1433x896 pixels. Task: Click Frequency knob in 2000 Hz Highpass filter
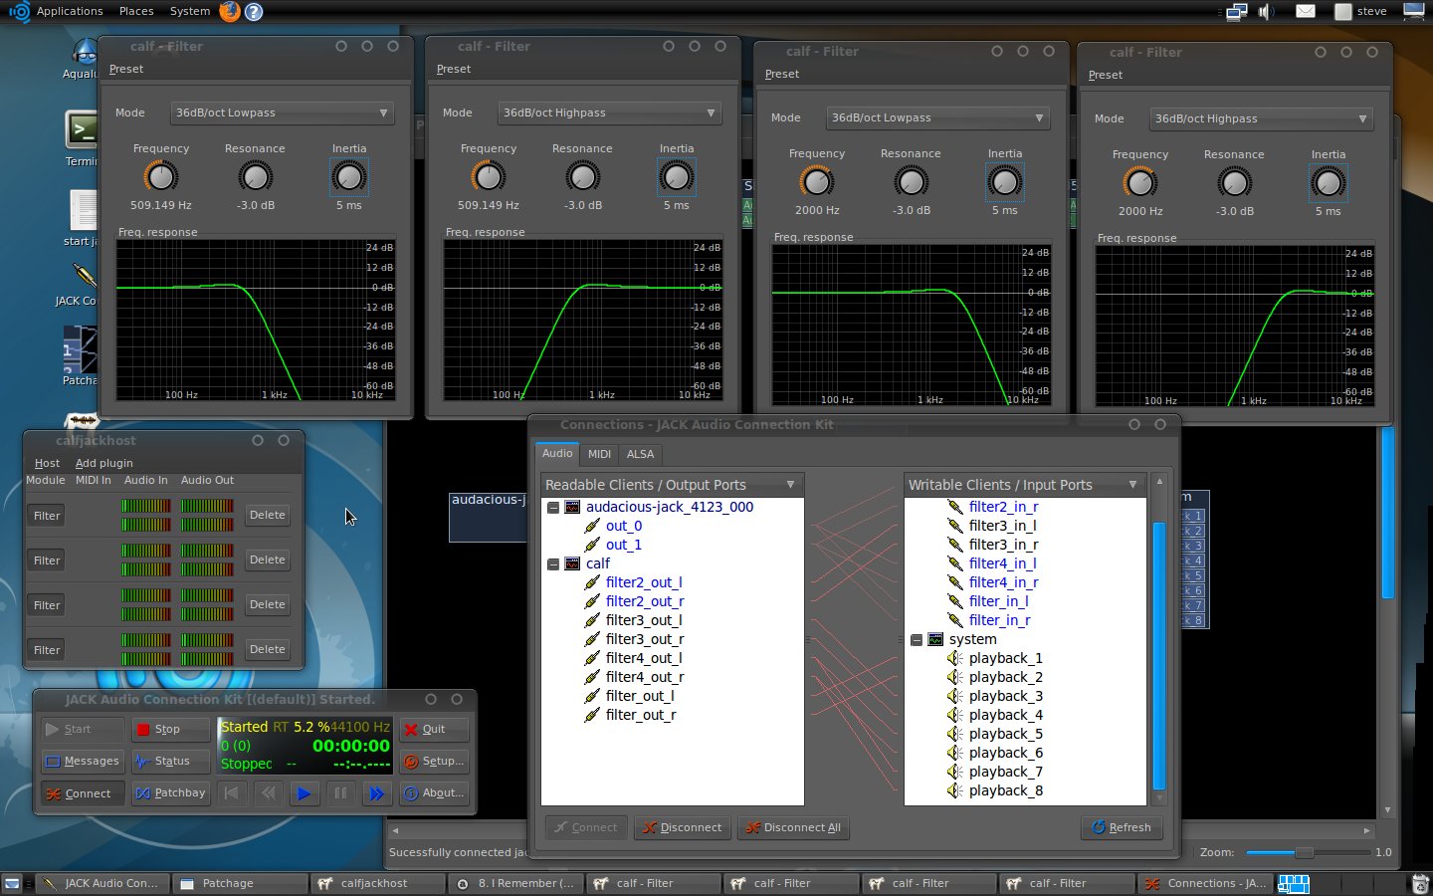1140,183
